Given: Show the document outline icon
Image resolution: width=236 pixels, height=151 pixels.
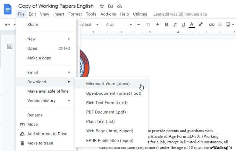Looking at the screenshot, I should [x=10, y=47].
